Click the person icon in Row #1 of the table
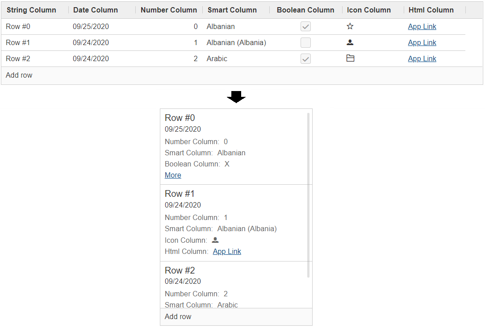485x328 pixels. 350,42
